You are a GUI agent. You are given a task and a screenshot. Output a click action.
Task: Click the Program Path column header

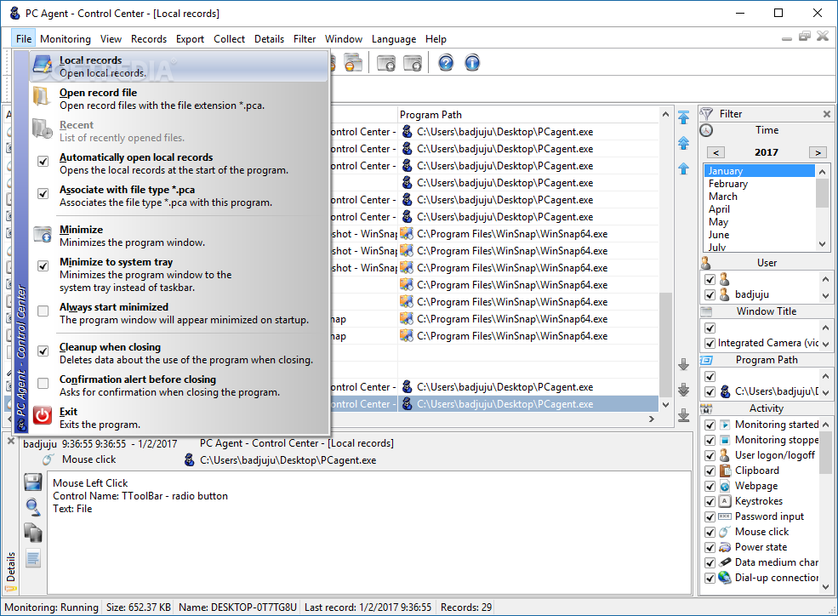[x=528, y=114]
